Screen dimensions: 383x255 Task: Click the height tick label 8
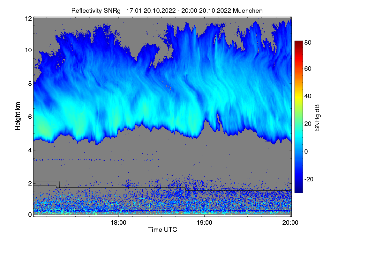30,84
